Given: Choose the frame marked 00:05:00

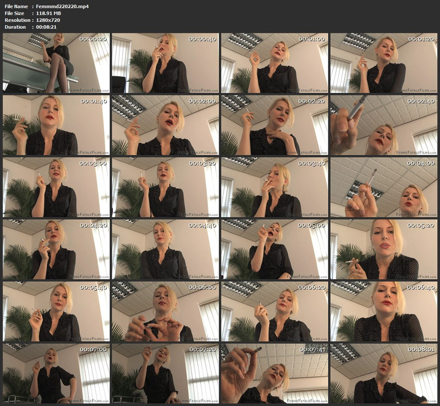Looking at the screenshot, I should coord(275,249).
